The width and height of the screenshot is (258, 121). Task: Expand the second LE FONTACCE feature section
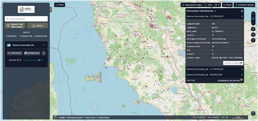(242, 69)
